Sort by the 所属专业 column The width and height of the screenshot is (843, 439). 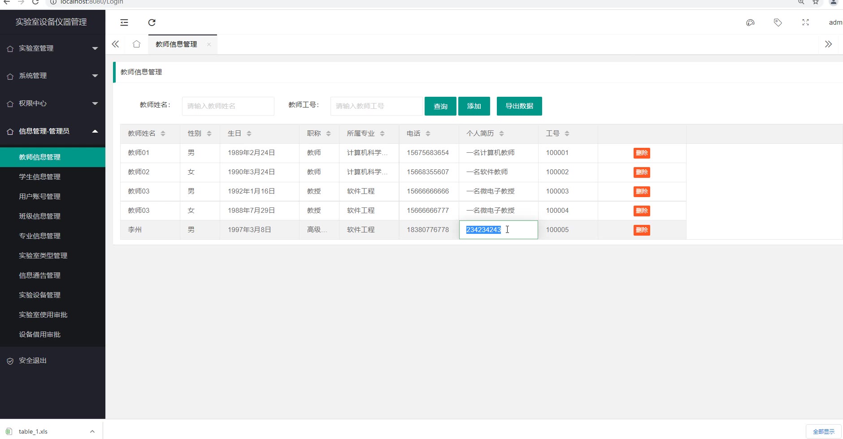coord(382,133)
